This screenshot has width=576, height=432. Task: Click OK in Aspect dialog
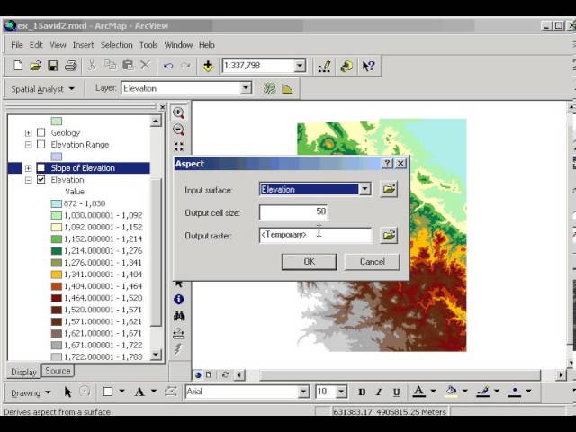pyautogui.click(x=309, y=262)
